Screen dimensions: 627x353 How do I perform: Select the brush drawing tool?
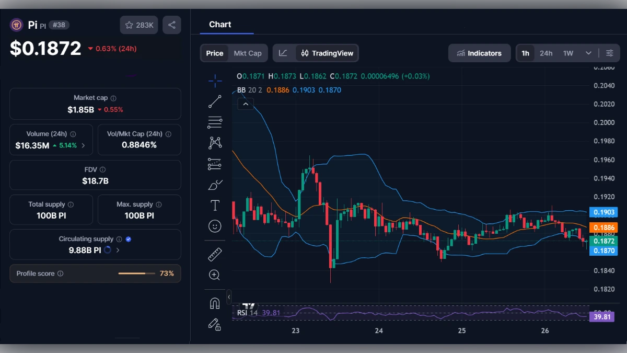215,184
